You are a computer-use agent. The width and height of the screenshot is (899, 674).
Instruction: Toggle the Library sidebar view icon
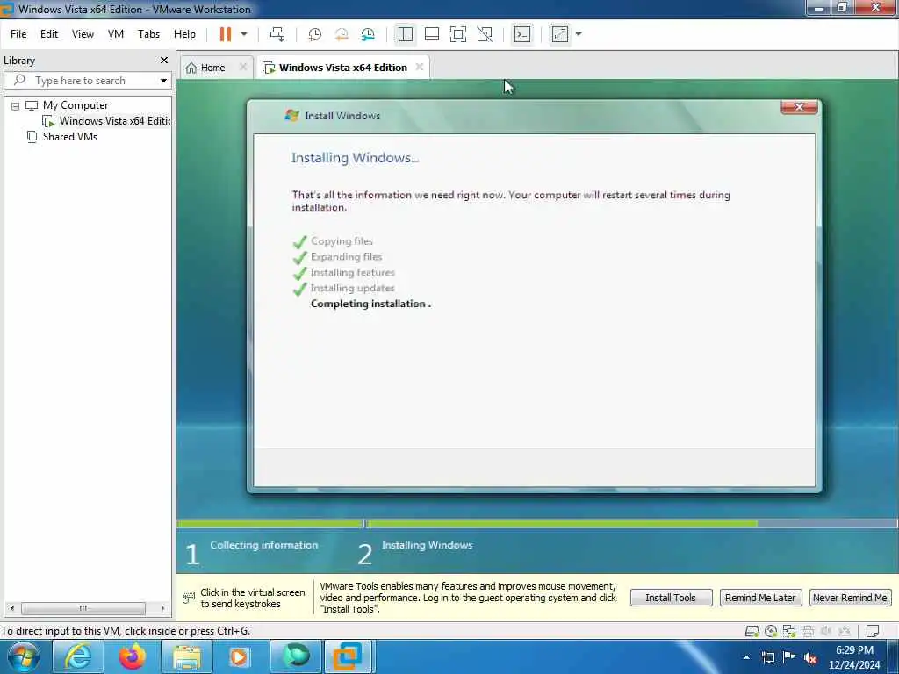point(406,34)
